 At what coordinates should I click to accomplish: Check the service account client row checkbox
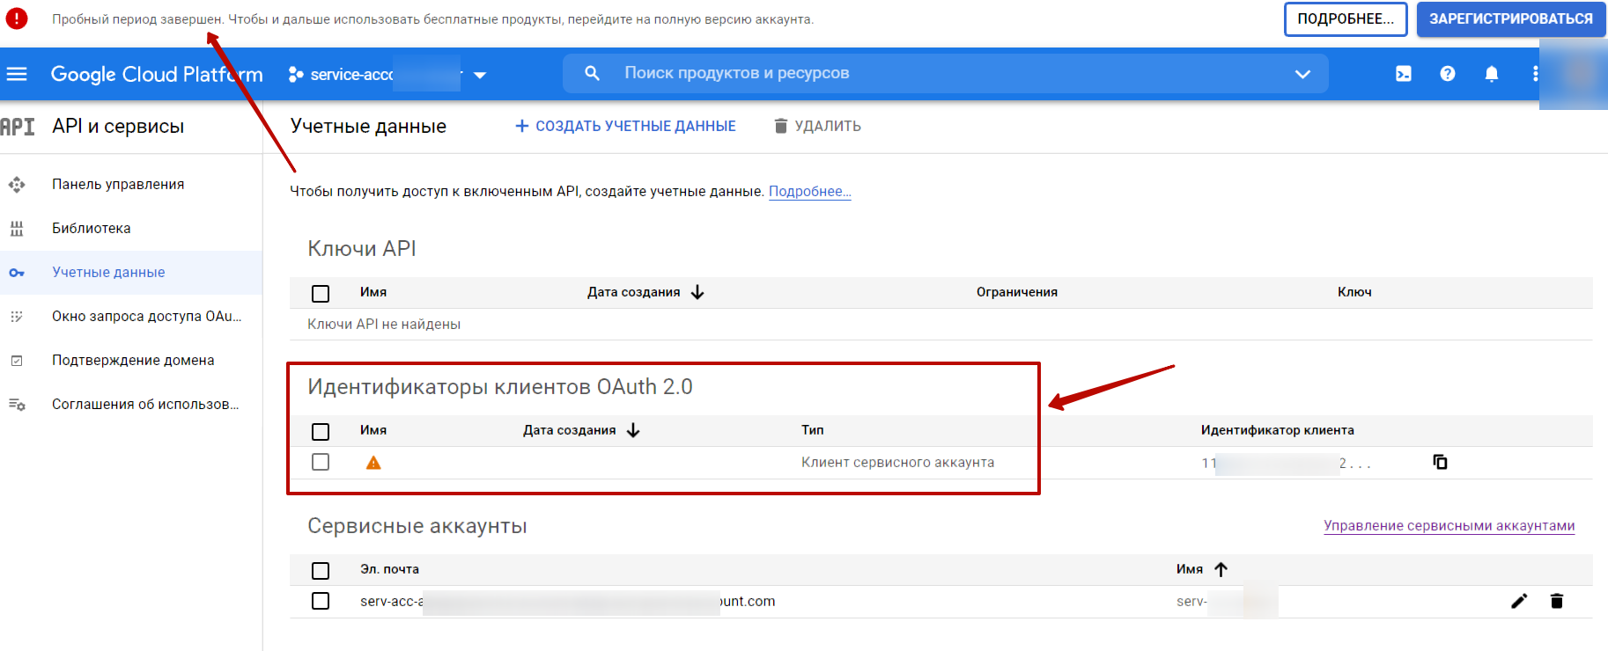(321, 462)
